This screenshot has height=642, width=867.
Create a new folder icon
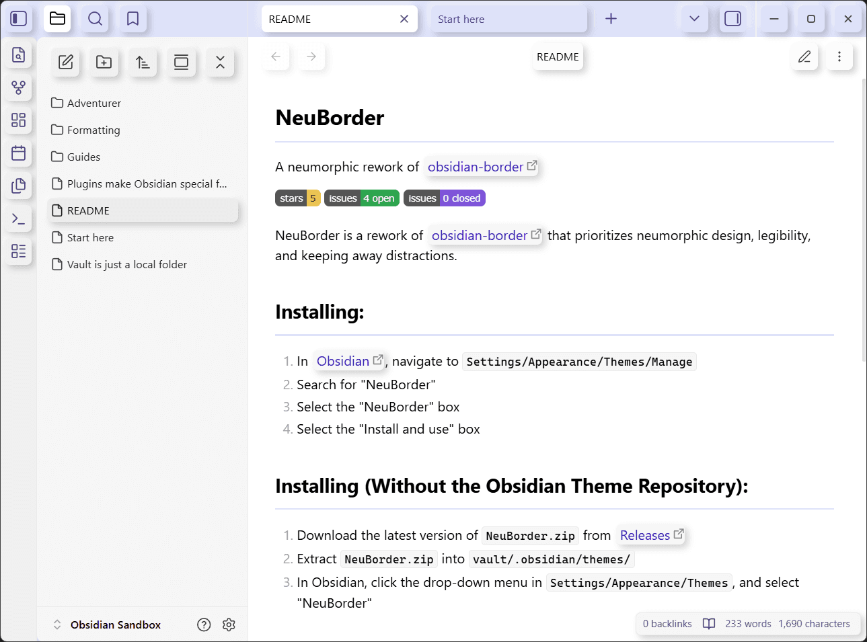coord(104,63)
